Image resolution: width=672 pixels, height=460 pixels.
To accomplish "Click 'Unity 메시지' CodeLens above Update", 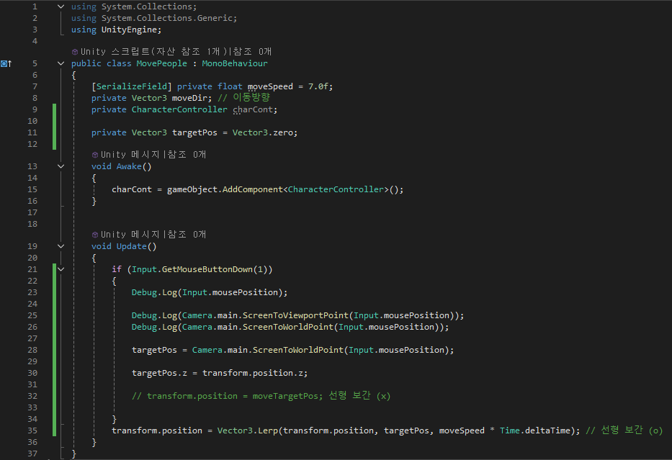I will (x=130, y=234).
